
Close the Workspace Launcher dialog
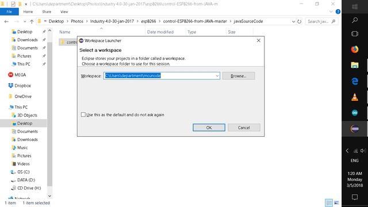click(x=258, y=40)
